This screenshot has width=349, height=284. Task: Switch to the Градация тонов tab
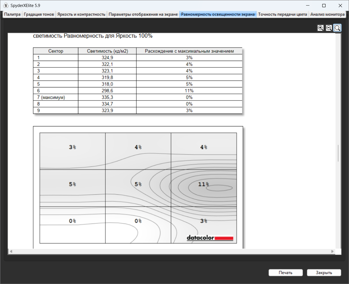click(39, 14)
